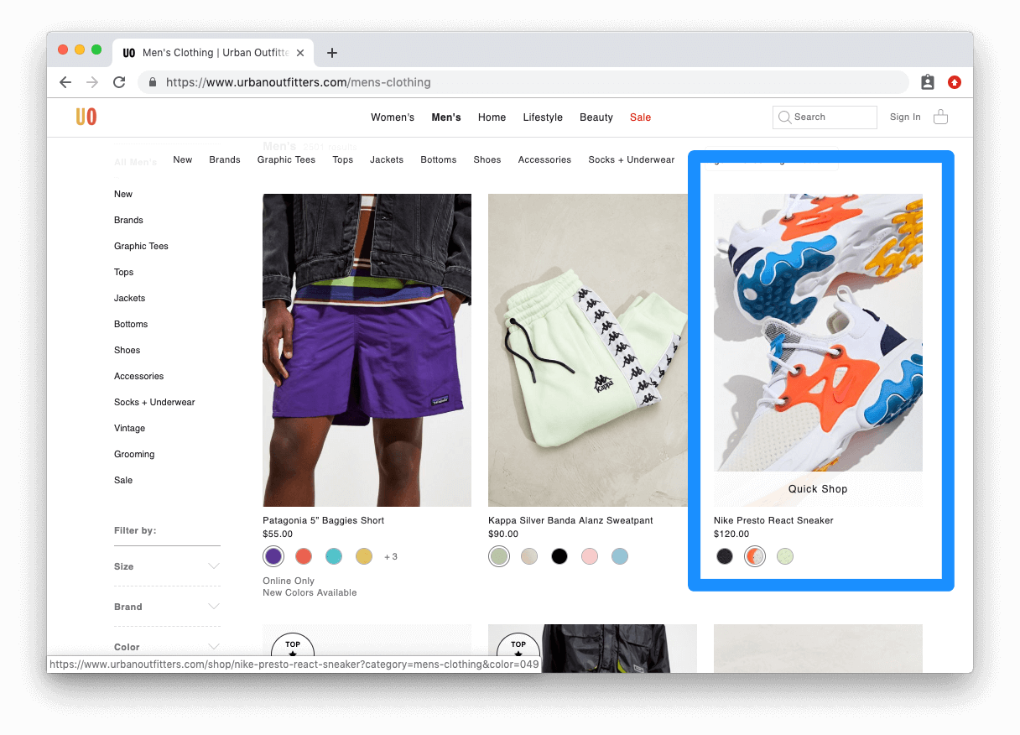Viewport: 1020px width, 735px height.
Task: Open a new browser tab
Action: tap(332, 53)
